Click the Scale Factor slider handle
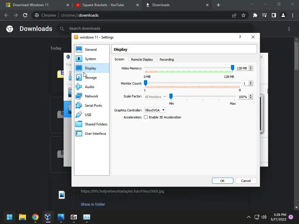299x224 pixels. coord(171,96)
